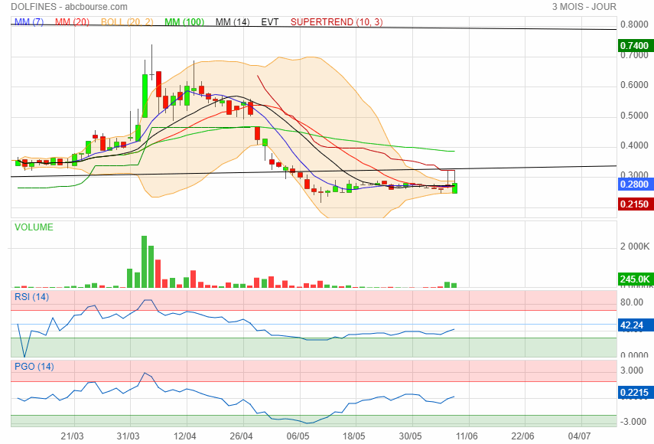The image size is (654, 444).
Task: Click the 06/05 date axis label
Action: [298, 436]
